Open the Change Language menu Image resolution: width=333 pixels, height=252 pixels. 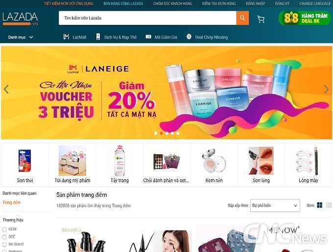pyautogui.click(x=315, y=3)
